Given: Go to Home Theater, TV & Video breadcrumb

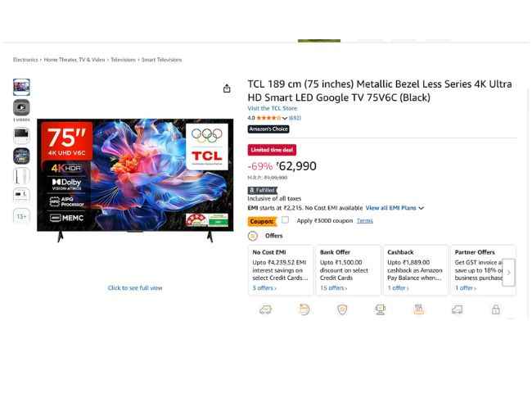Looking at the screenshot, I should click(74, 60).
